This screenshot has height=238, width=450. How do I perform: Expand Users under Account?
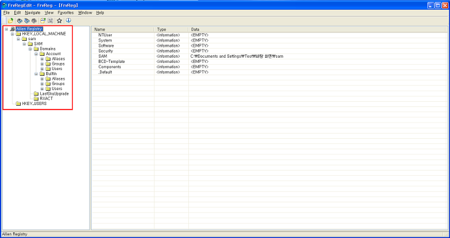click(x=42, y=69)
